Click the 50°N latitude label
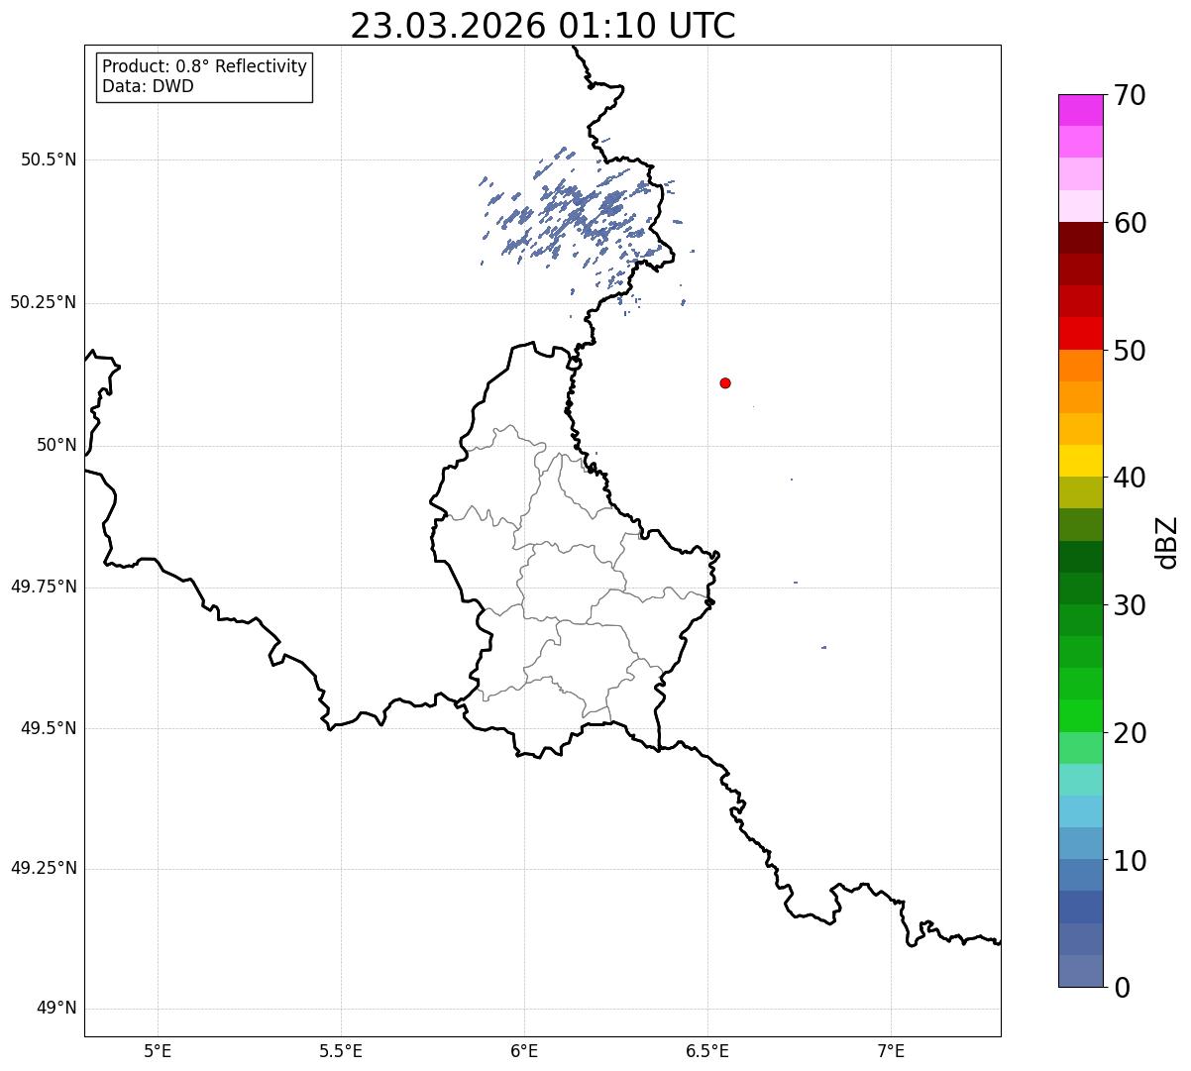The image size is (1191, 1071). pyautogui.click(x=56, y=445)
